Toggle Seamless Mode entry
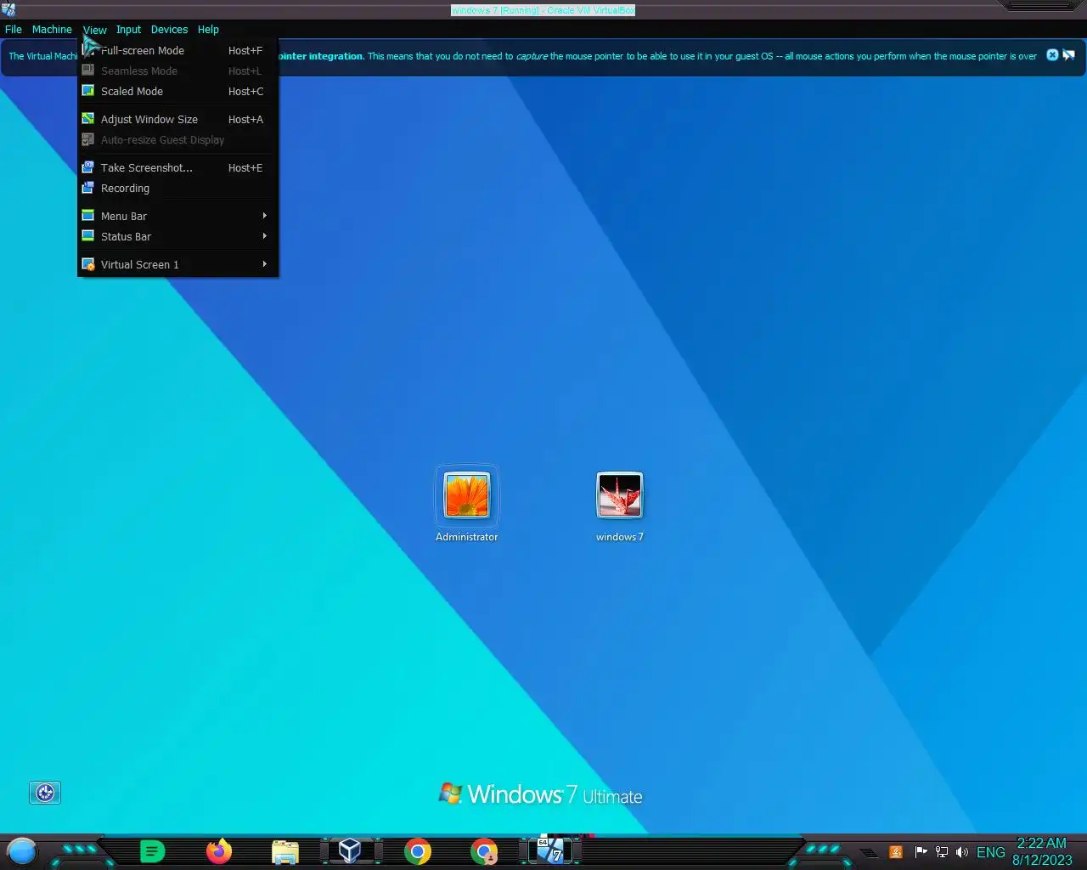 (177, 71)
